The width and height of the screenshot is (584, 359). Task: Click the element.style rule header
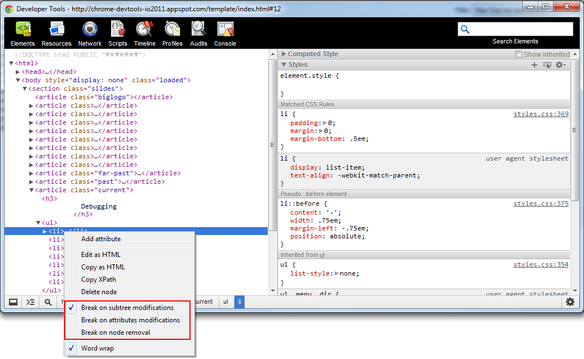click(309, 76)
